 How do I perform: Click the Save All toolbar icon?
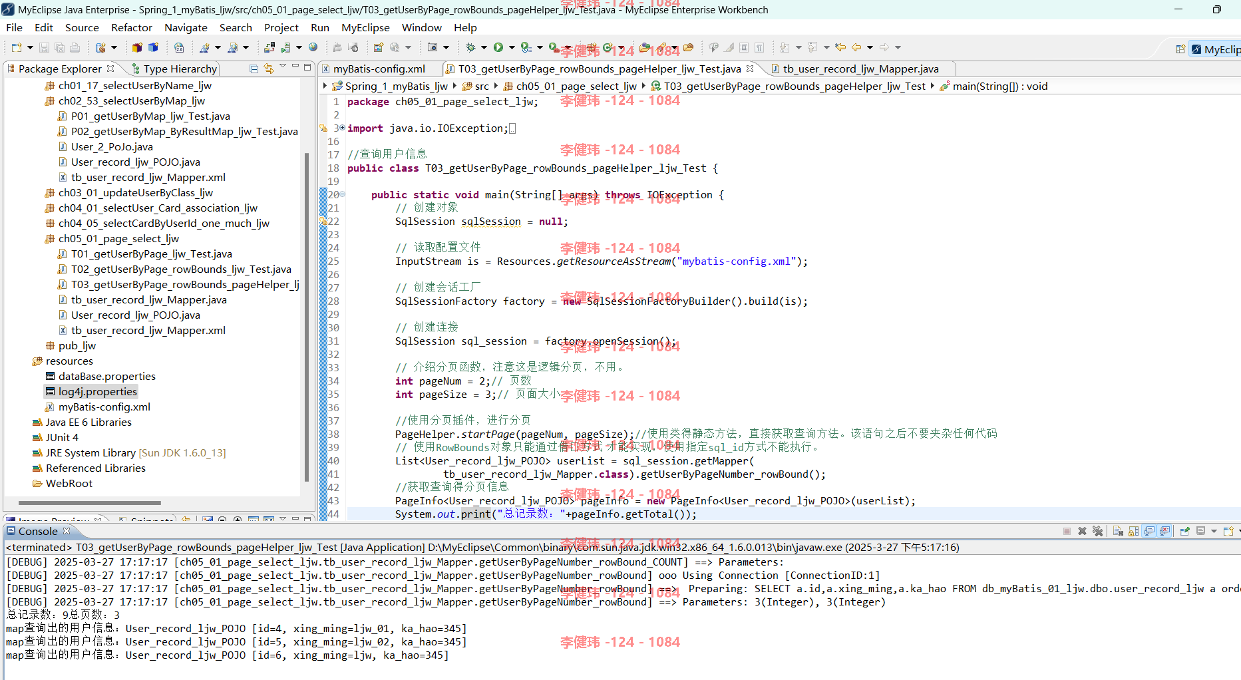59,48
